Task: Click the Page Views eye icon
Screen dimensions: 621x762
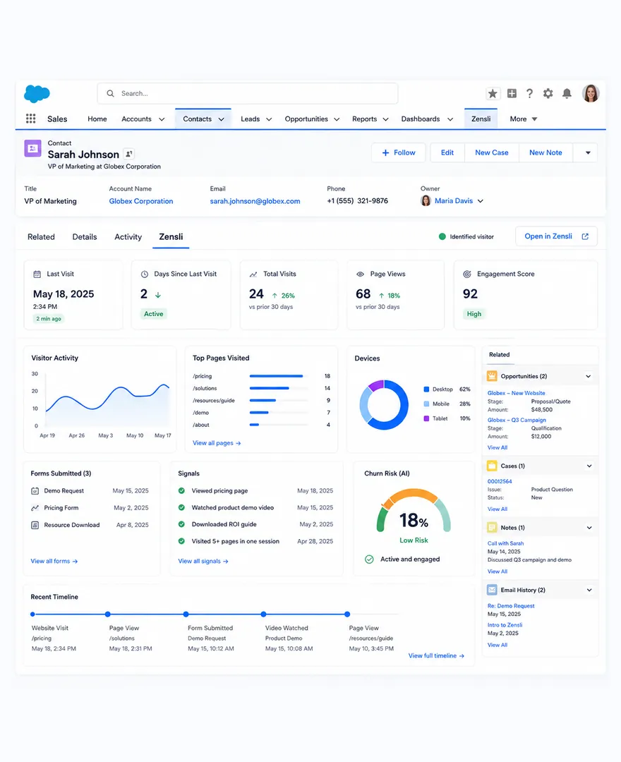Action: [360, 274]
